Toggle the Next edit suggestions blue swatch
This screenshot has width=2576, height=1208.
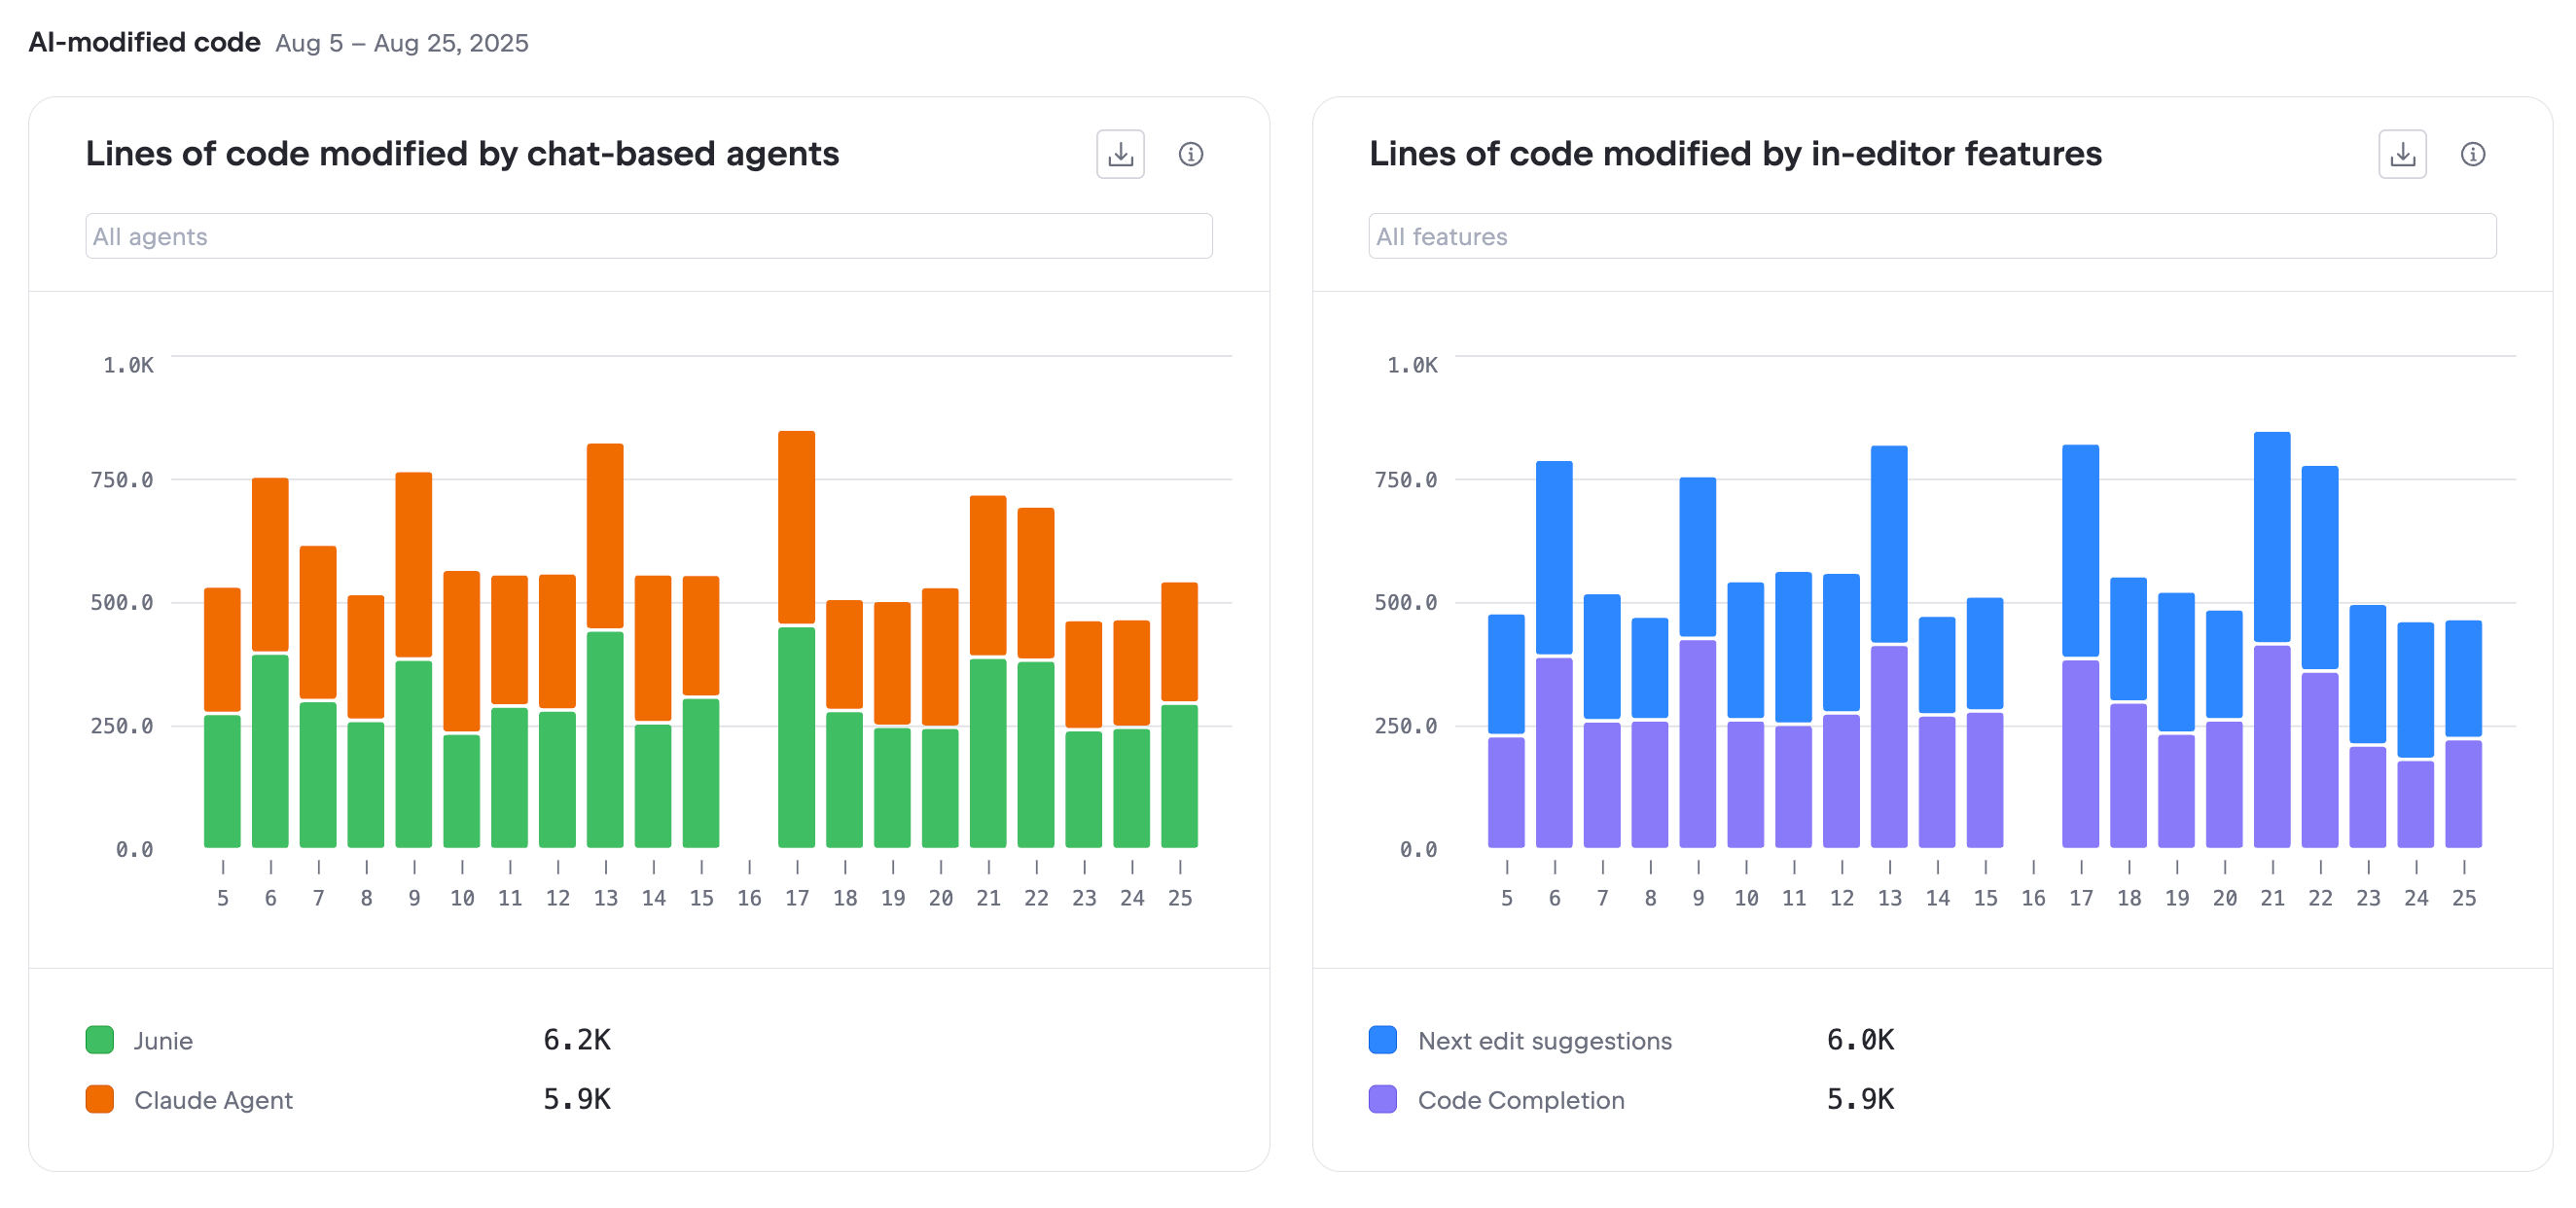click(1382, 1040)
